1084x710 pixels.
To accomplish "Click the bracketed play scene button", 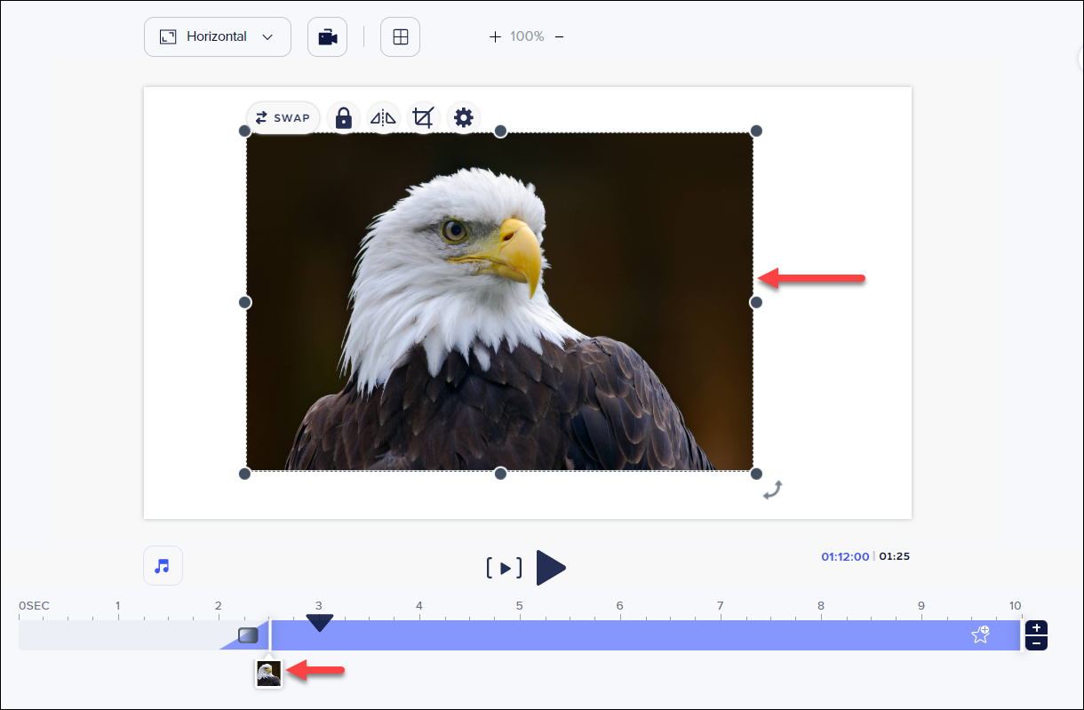I will coord(504,569).
